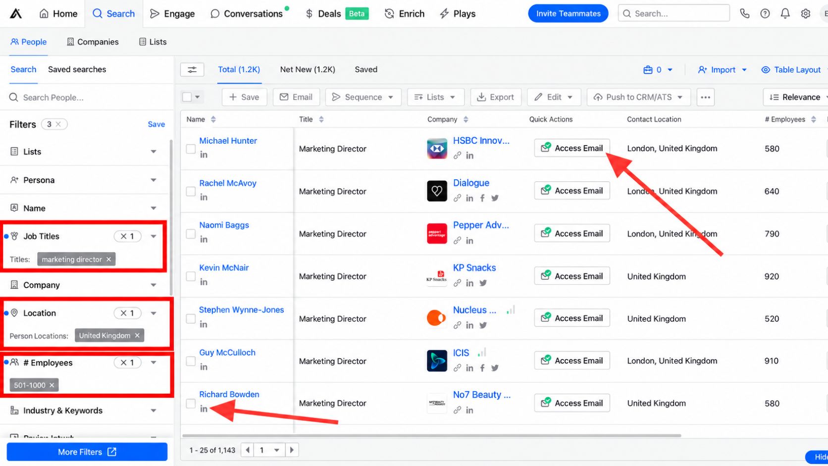The width and height of the screenshot is (828, 466).
Task: Open the Engage menu
Action: [172, 14]
